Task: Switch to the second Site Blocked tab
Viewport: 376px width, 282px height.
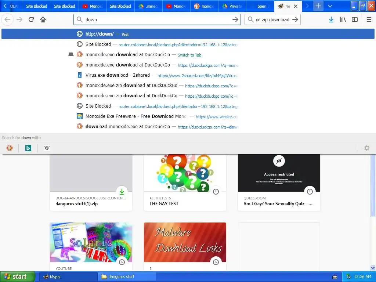Action: pos(65,6)
